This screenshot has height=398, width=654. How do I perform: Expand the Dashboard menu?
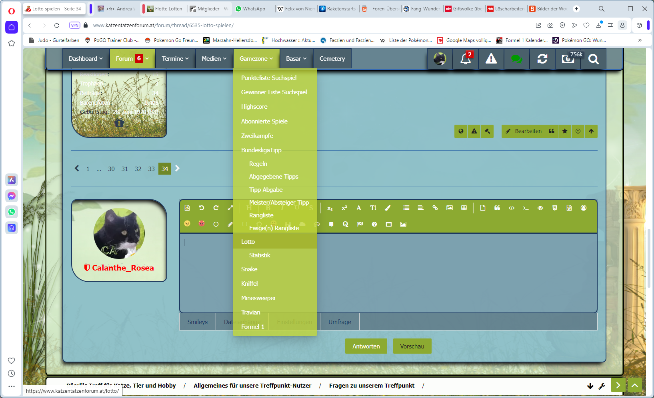86,59
